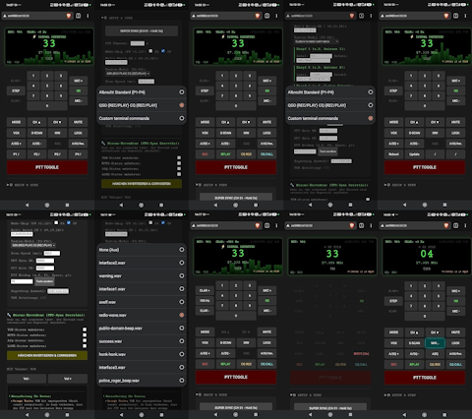Tick LOCK status checkbox on the Vol-/Vol+ screen
Image resolution: width=472 pixels, height=419 pixels.
click(x=85, y=346)
